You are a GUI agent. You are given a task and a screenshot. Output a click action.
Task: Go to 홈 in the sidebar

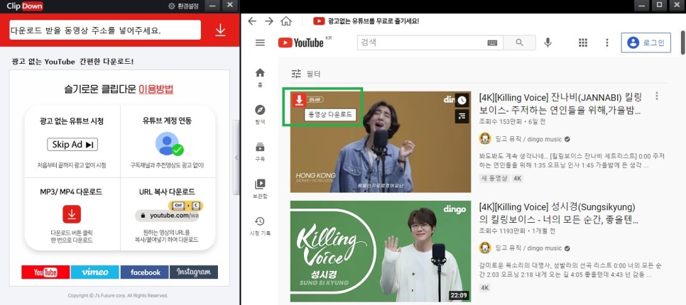point(261,78)
